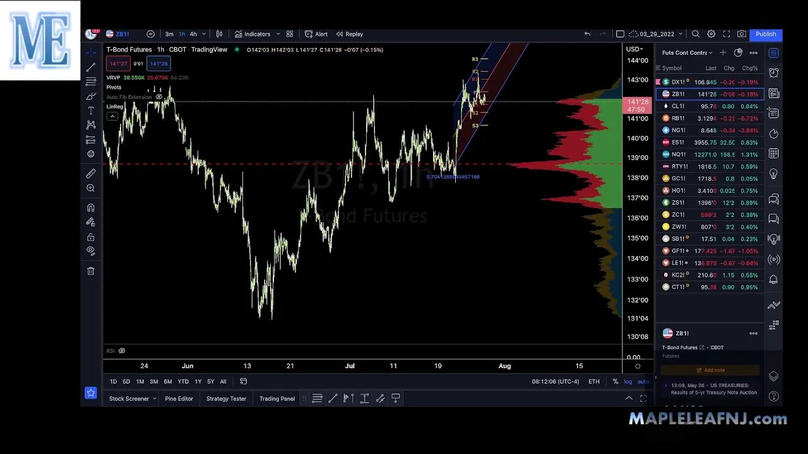Toggle stay in drawing mode
This screenshot has height=454, width=808.
click(91, 222)
